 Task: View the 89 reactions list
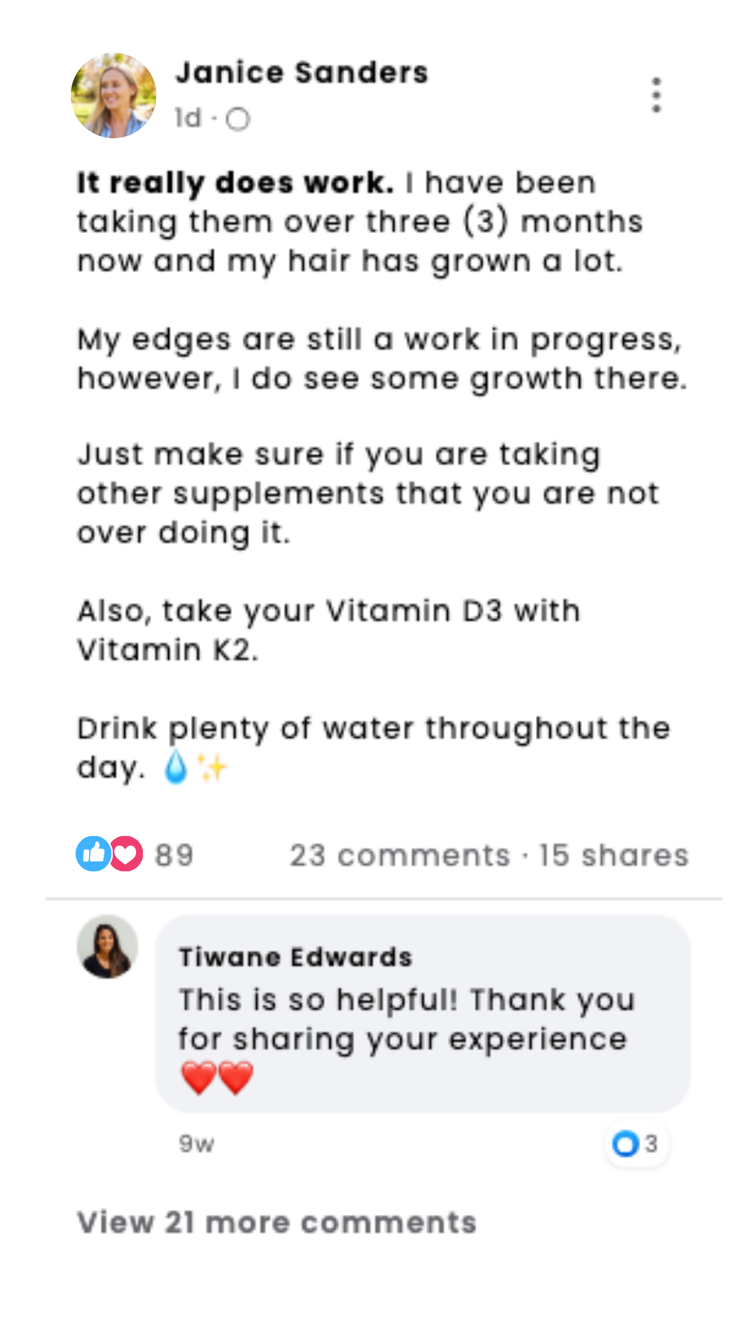tap(174, 855)
